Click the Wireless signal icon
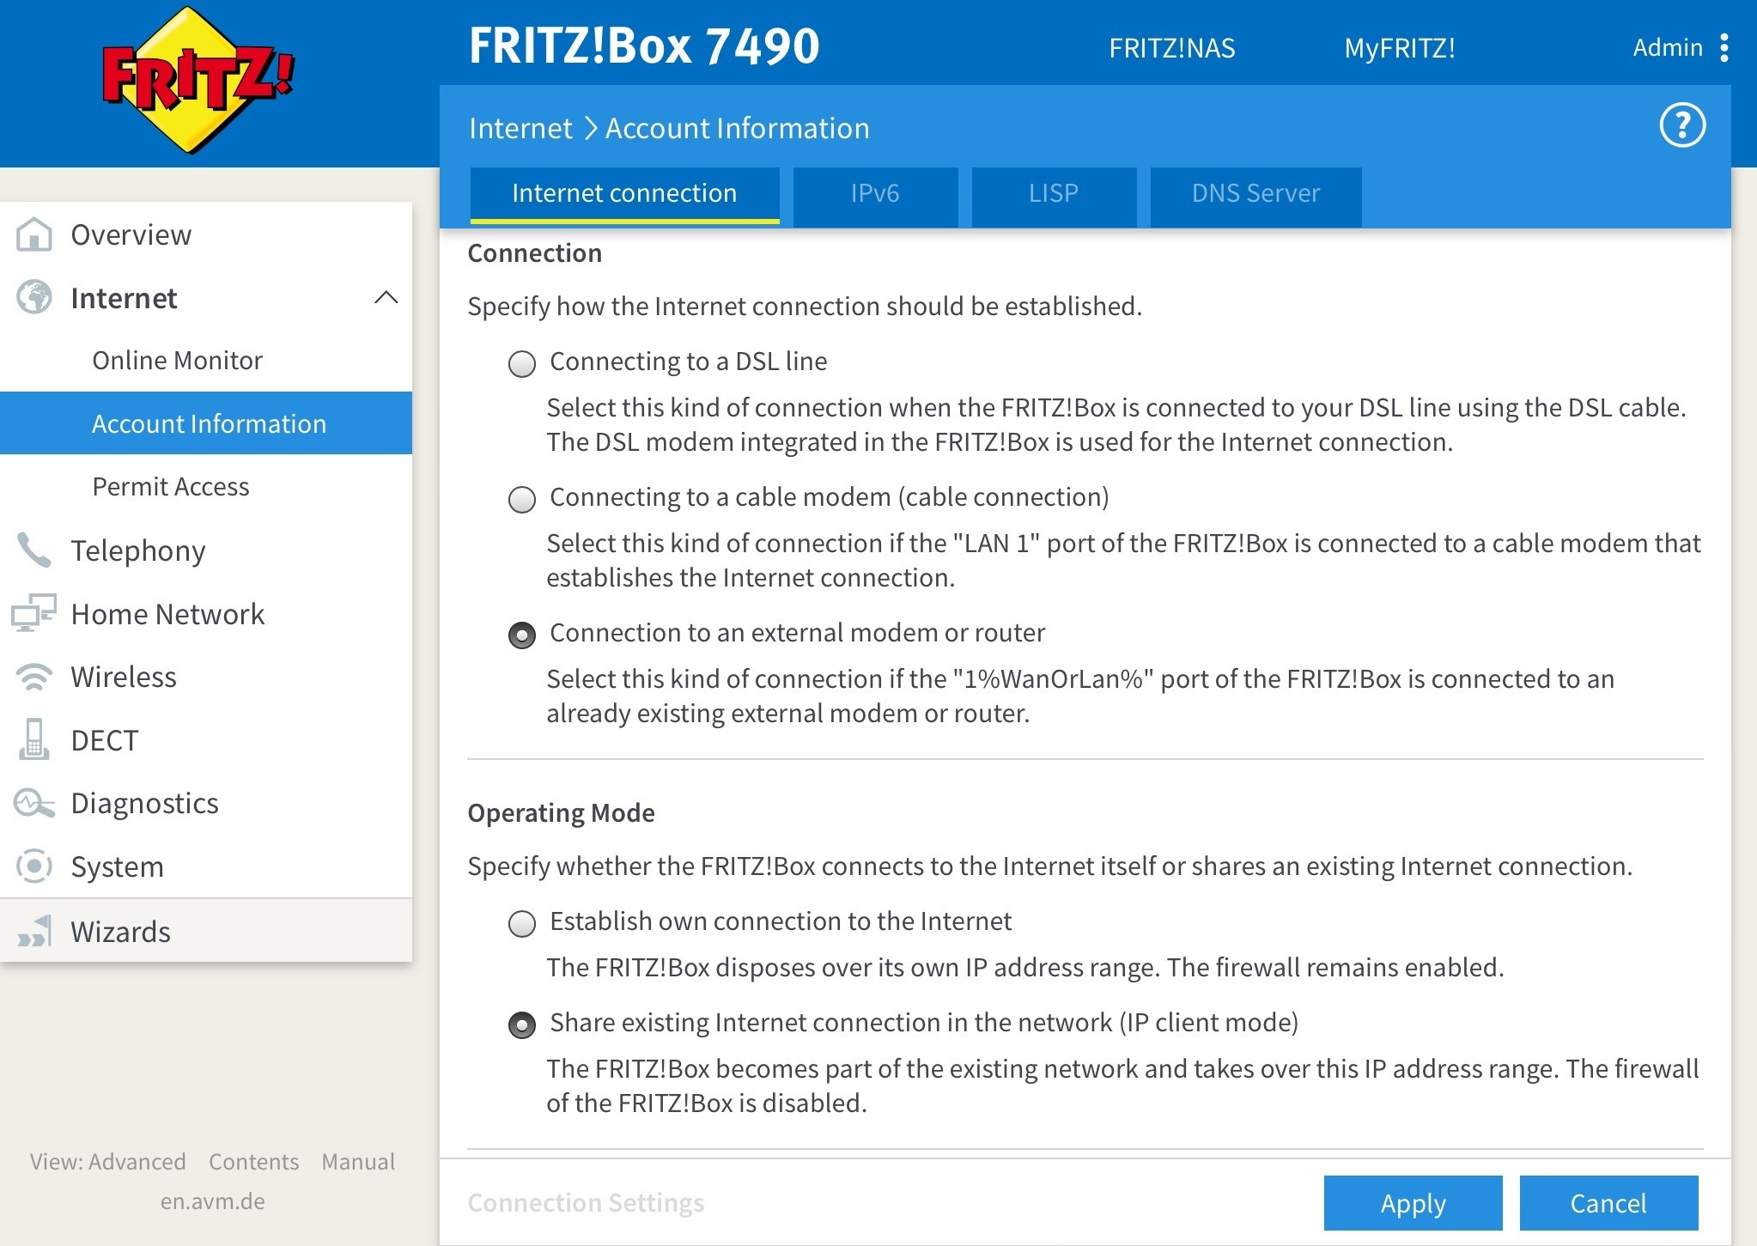Image resolution: width=1757 pixels, height=1246 pixels. [x=34, y=678]
